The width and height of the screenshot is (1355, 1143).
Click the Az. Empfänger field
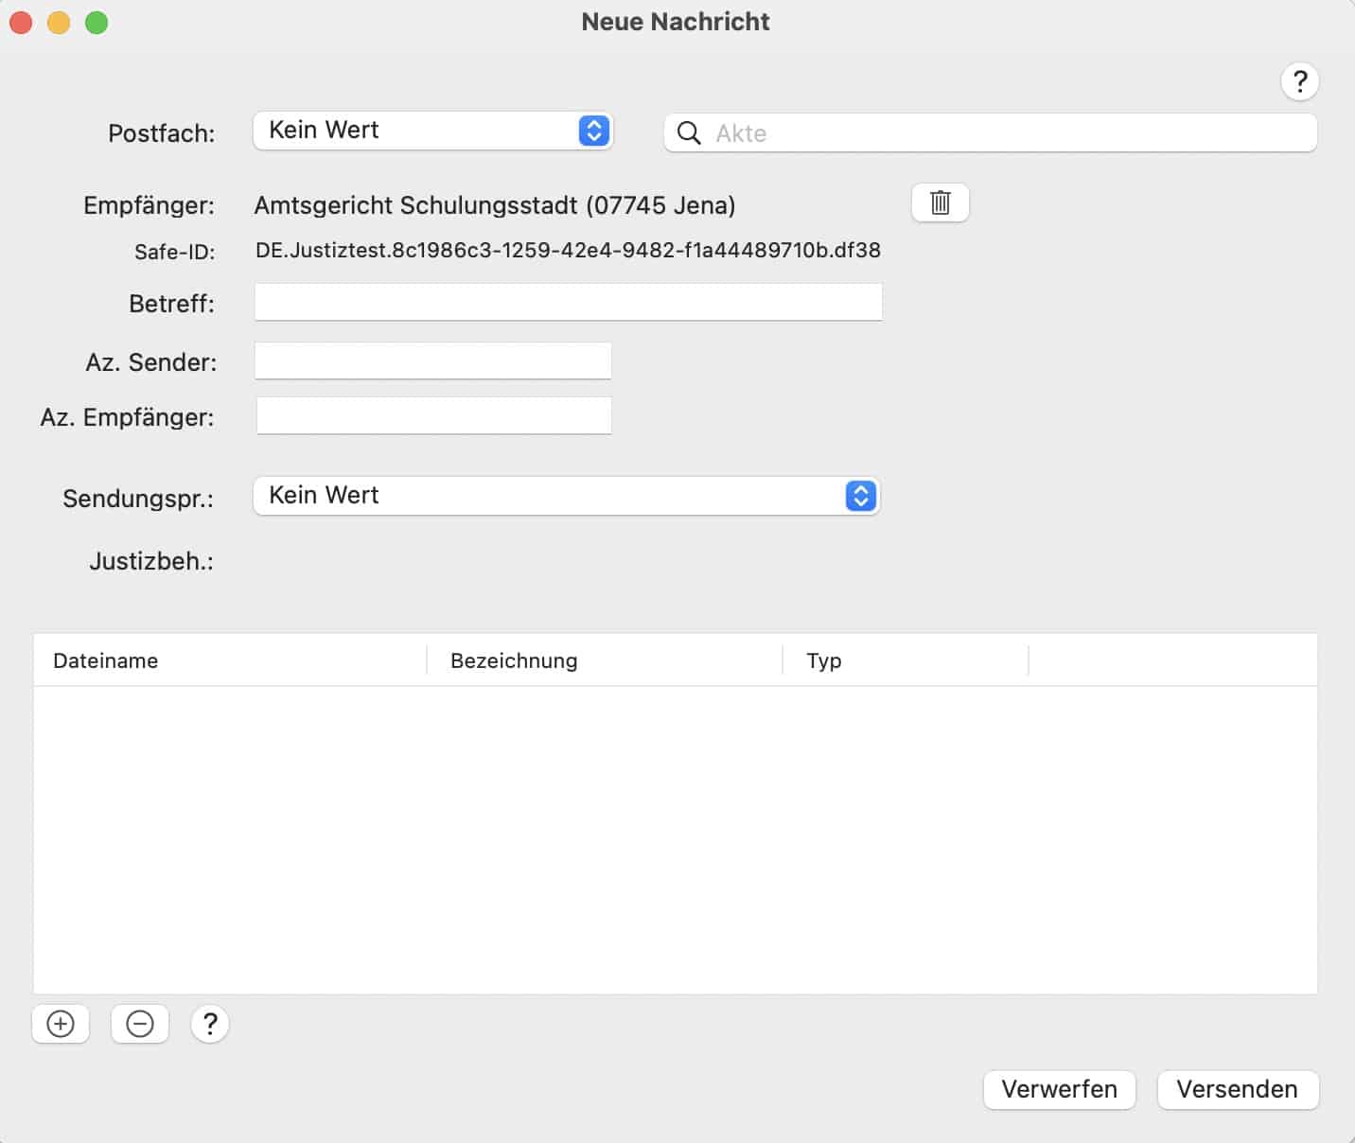[x=434, y=416]
